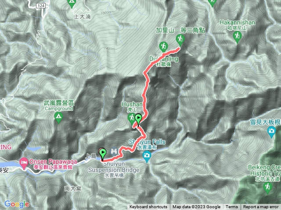The width and height of the screenshot is (281, 210).
Task: Open the Onsen Papawaqa hotel pin
Action: [x=24, y=163]
